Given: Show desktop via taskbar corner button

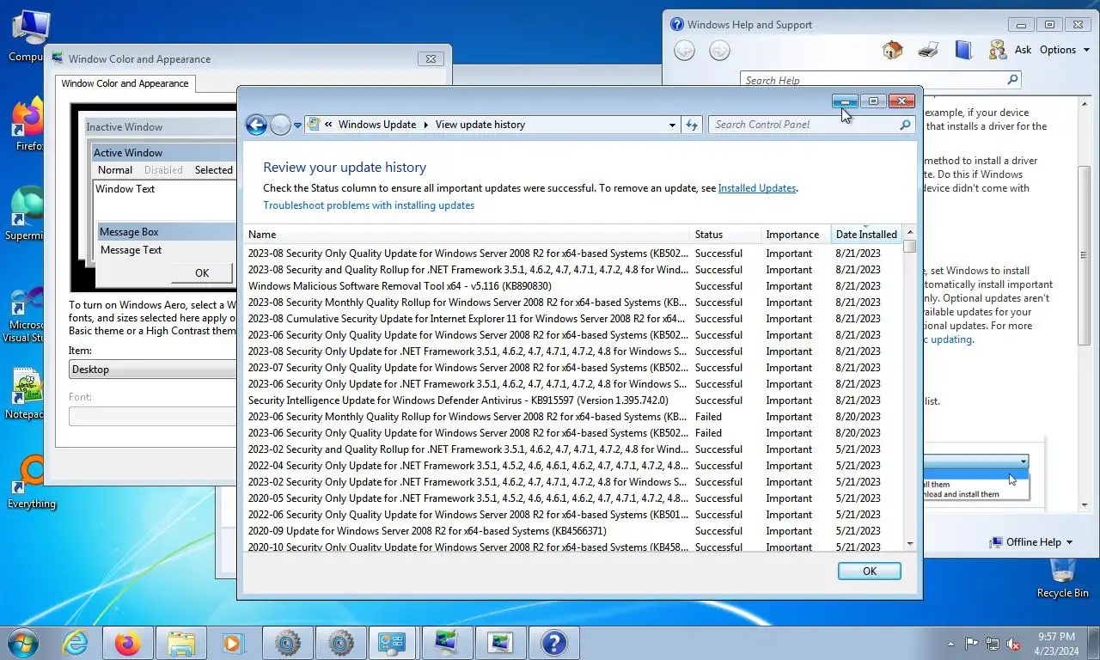Looking at the screenshot, I should click(x=1094, y=644).
